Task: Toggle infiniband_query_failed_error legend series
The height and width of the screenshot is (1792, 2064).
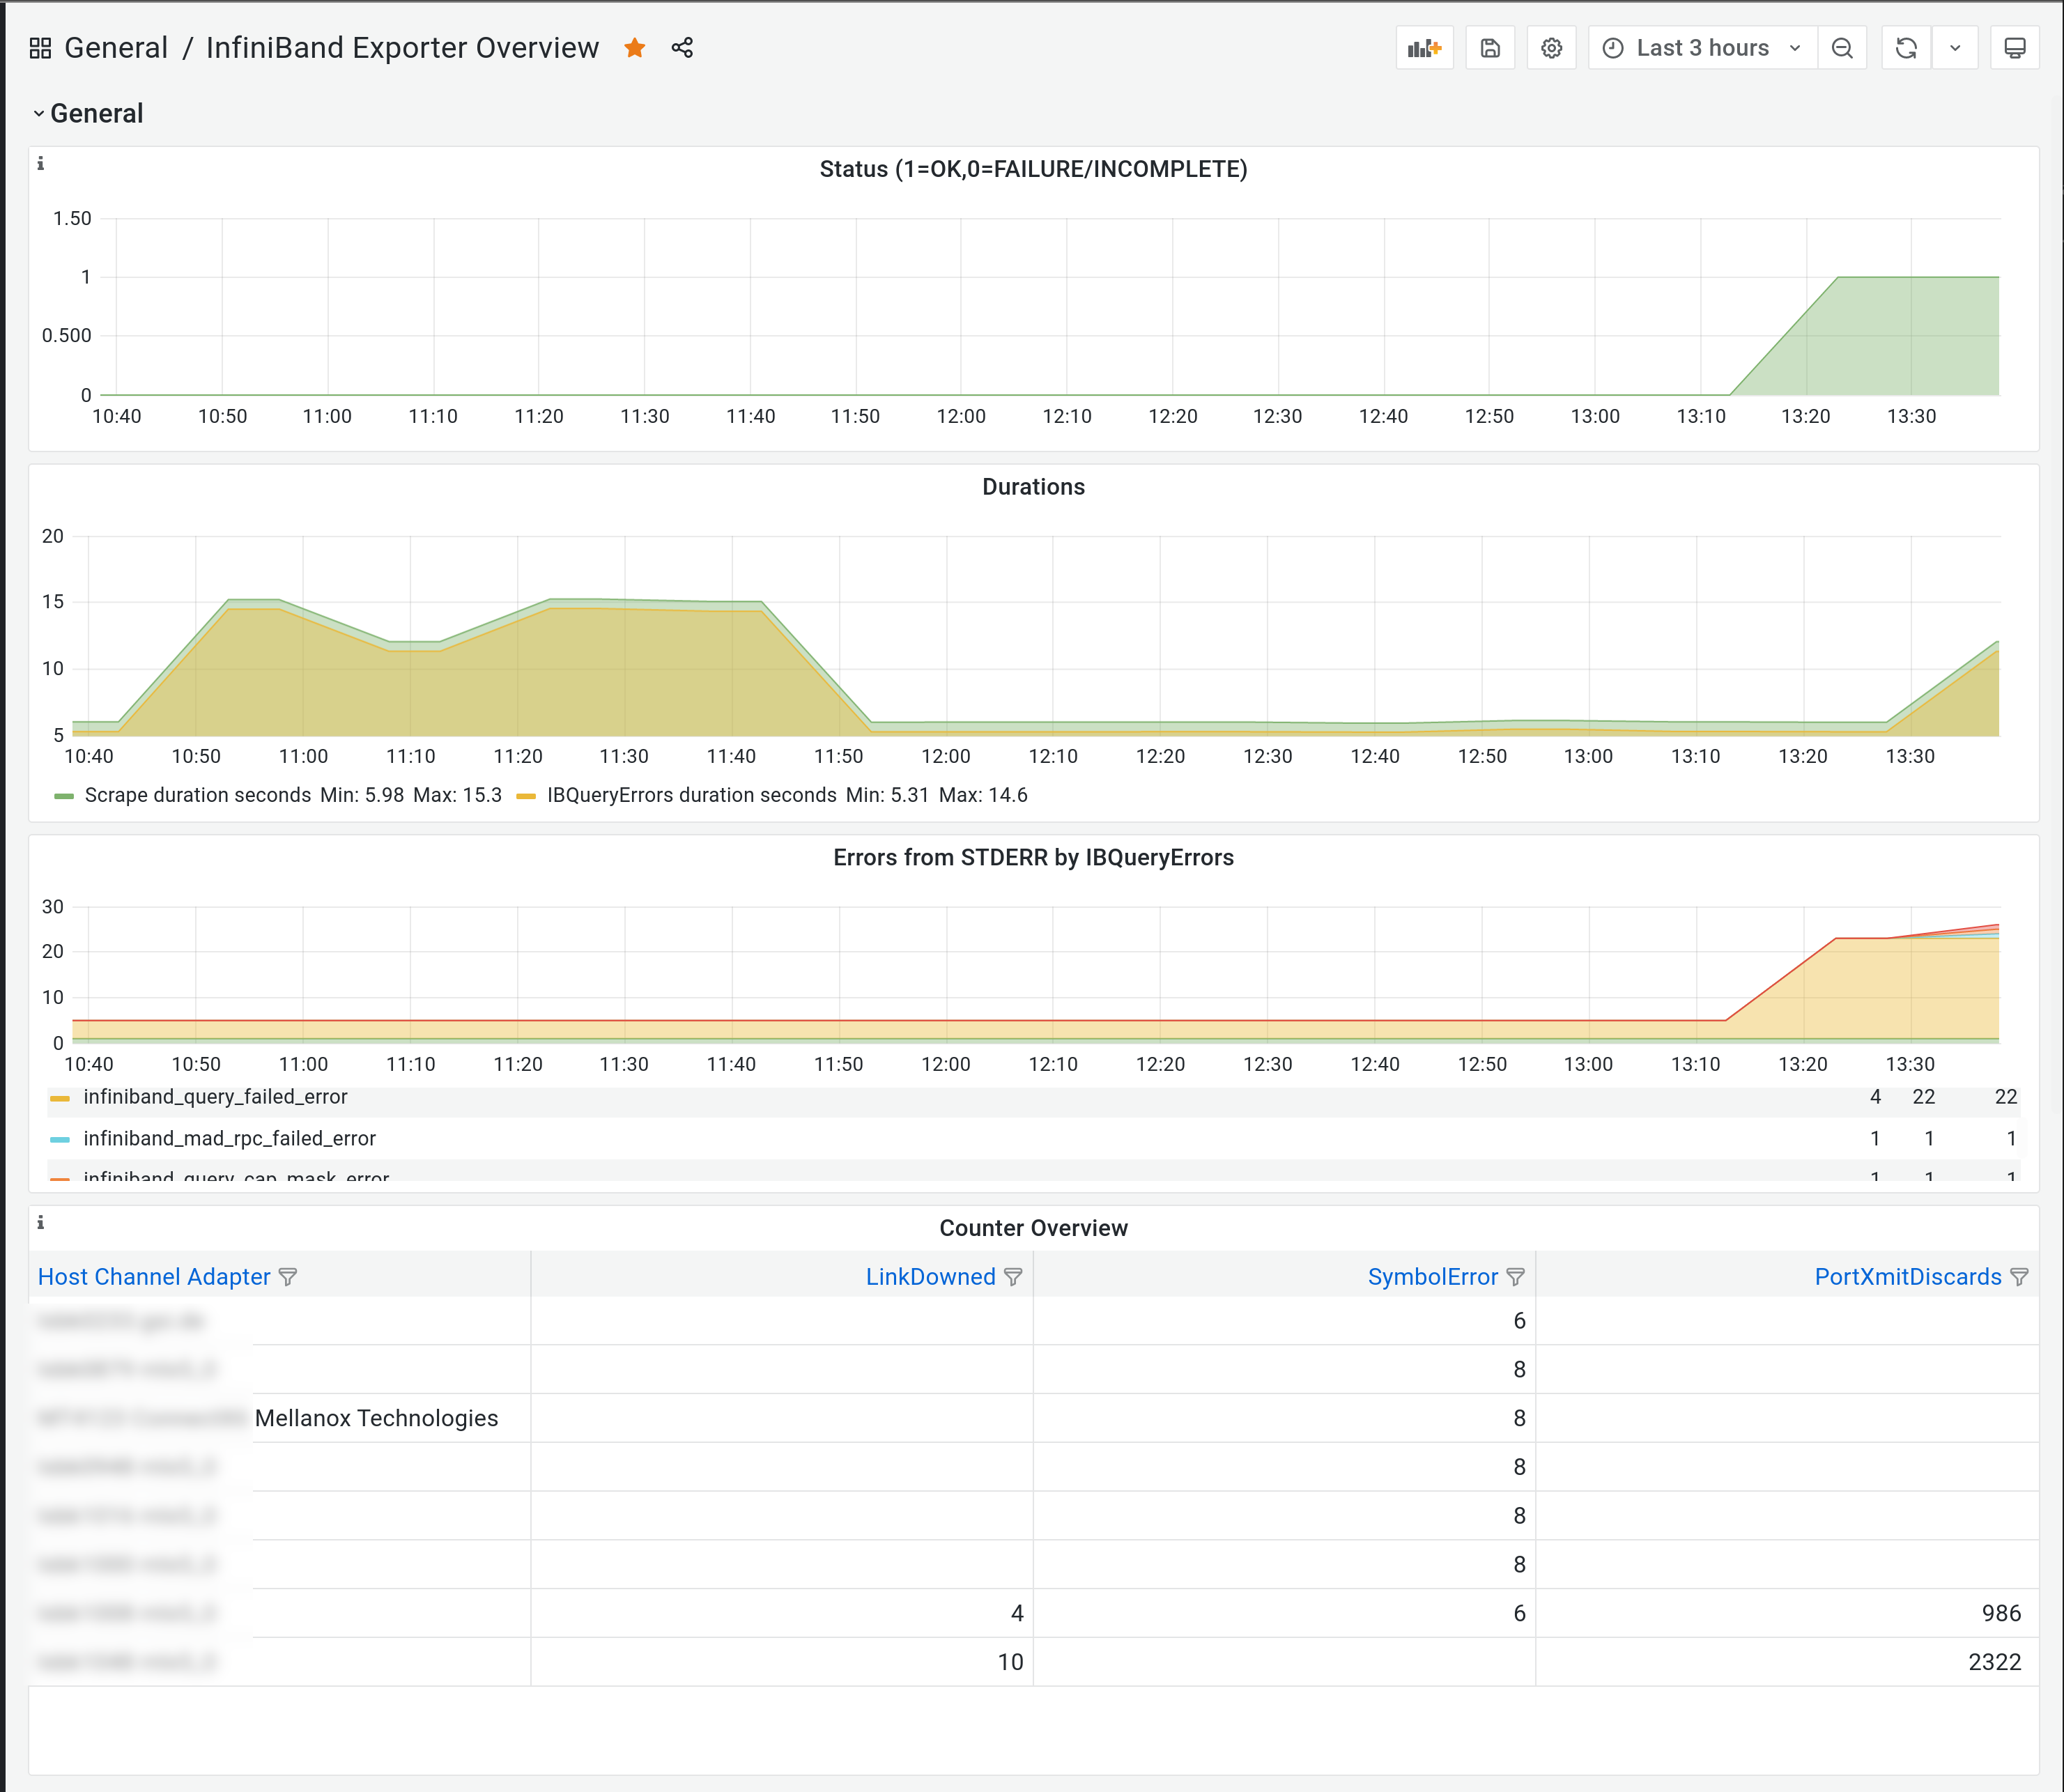Action: 215,1097
